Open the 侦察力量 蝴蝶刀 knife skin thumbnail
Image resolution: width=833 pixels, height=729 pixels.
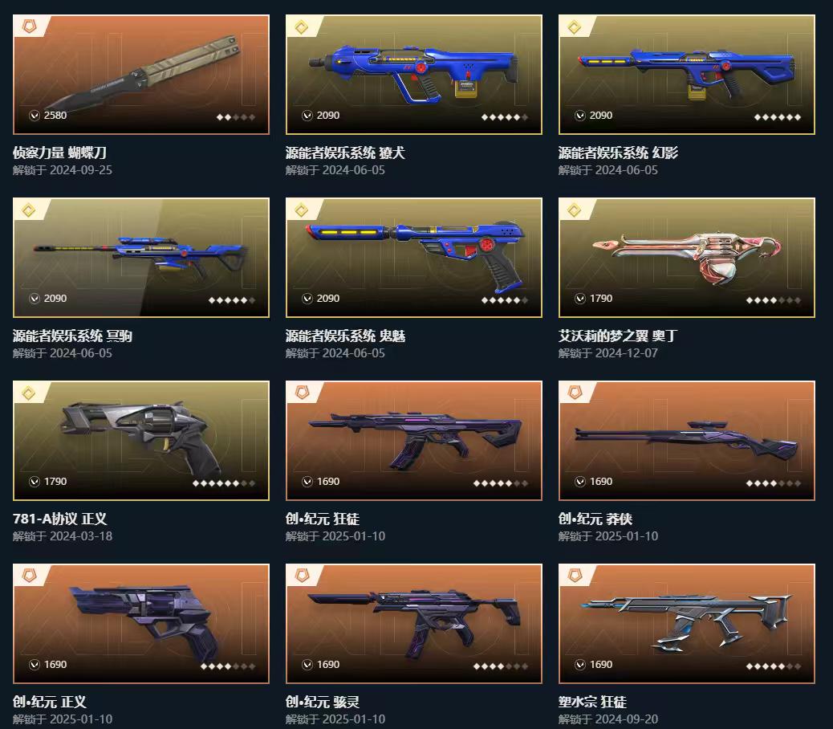pos(141,75)
